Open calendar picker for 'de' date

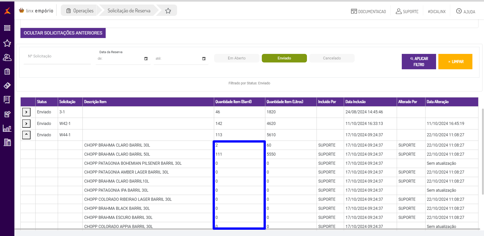[x=146, y=59]
